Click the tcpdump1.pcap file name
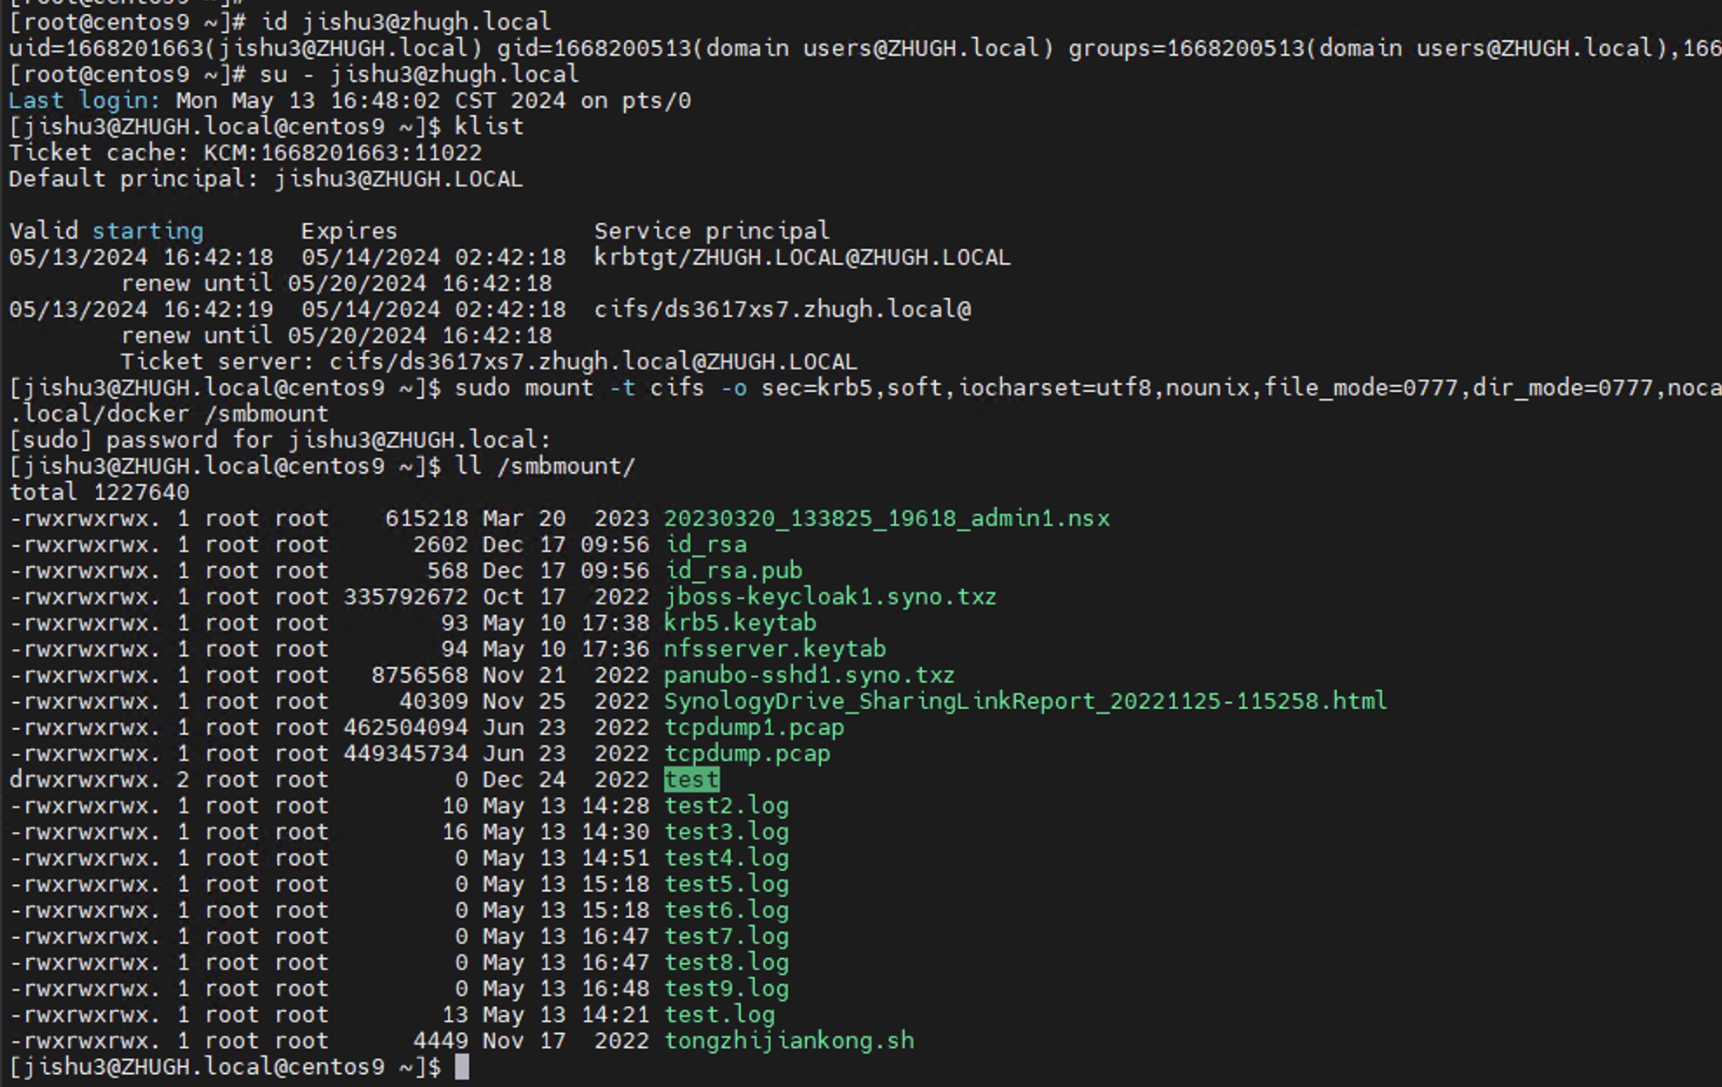The image size is (1722, 1087). (755, 727)
